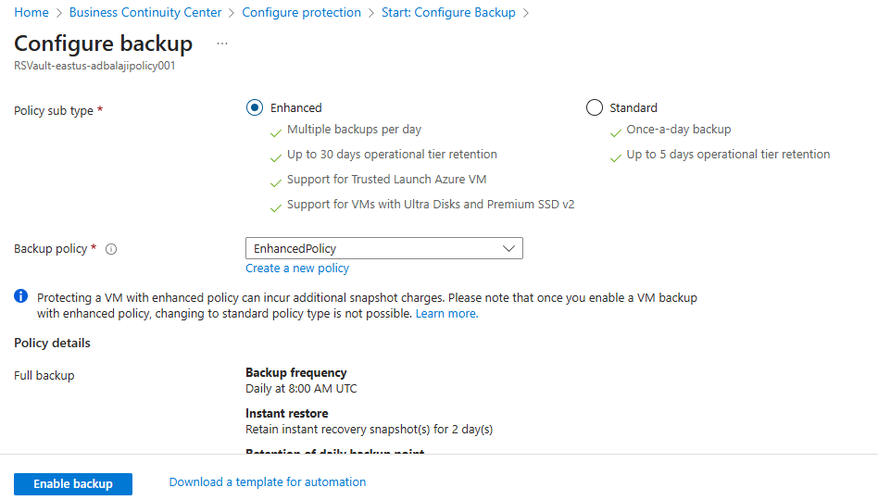Click the Backup policy info icon
The width and height of the screenshot is (878, 500).
[111, 249]
